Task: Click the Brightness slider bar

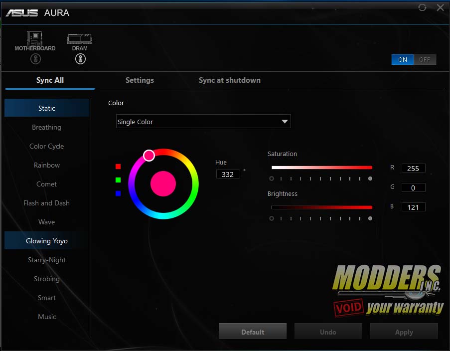Action: (x=322, y=207)
